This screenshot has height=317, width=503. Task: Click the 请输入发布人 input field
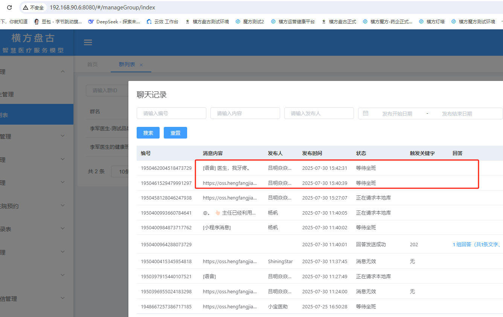(319, 113)
